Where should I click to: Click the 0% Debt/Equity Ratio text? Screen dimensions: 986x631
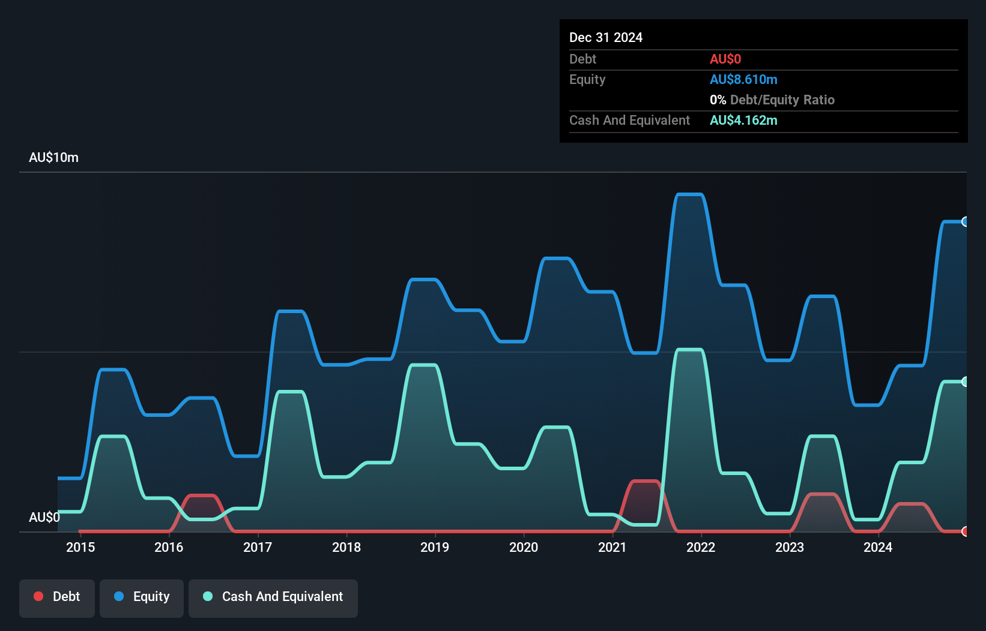click(x=772, y=100)
